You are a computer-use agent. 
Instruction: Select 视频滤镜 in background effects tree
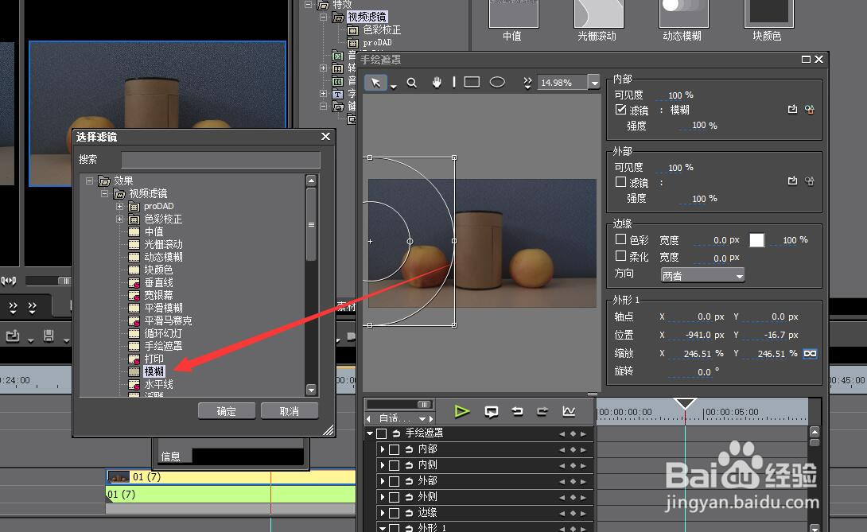[x=367, y=17]
